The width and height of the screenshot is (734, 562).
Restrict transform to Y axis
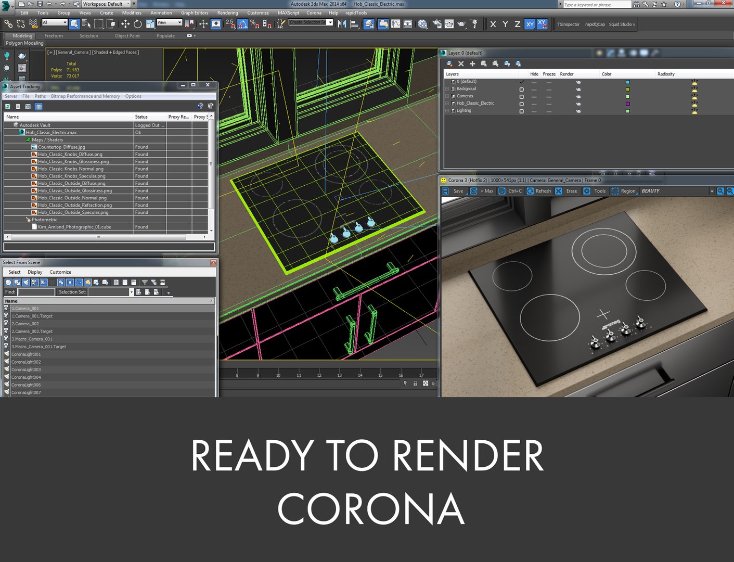[505, 24]
